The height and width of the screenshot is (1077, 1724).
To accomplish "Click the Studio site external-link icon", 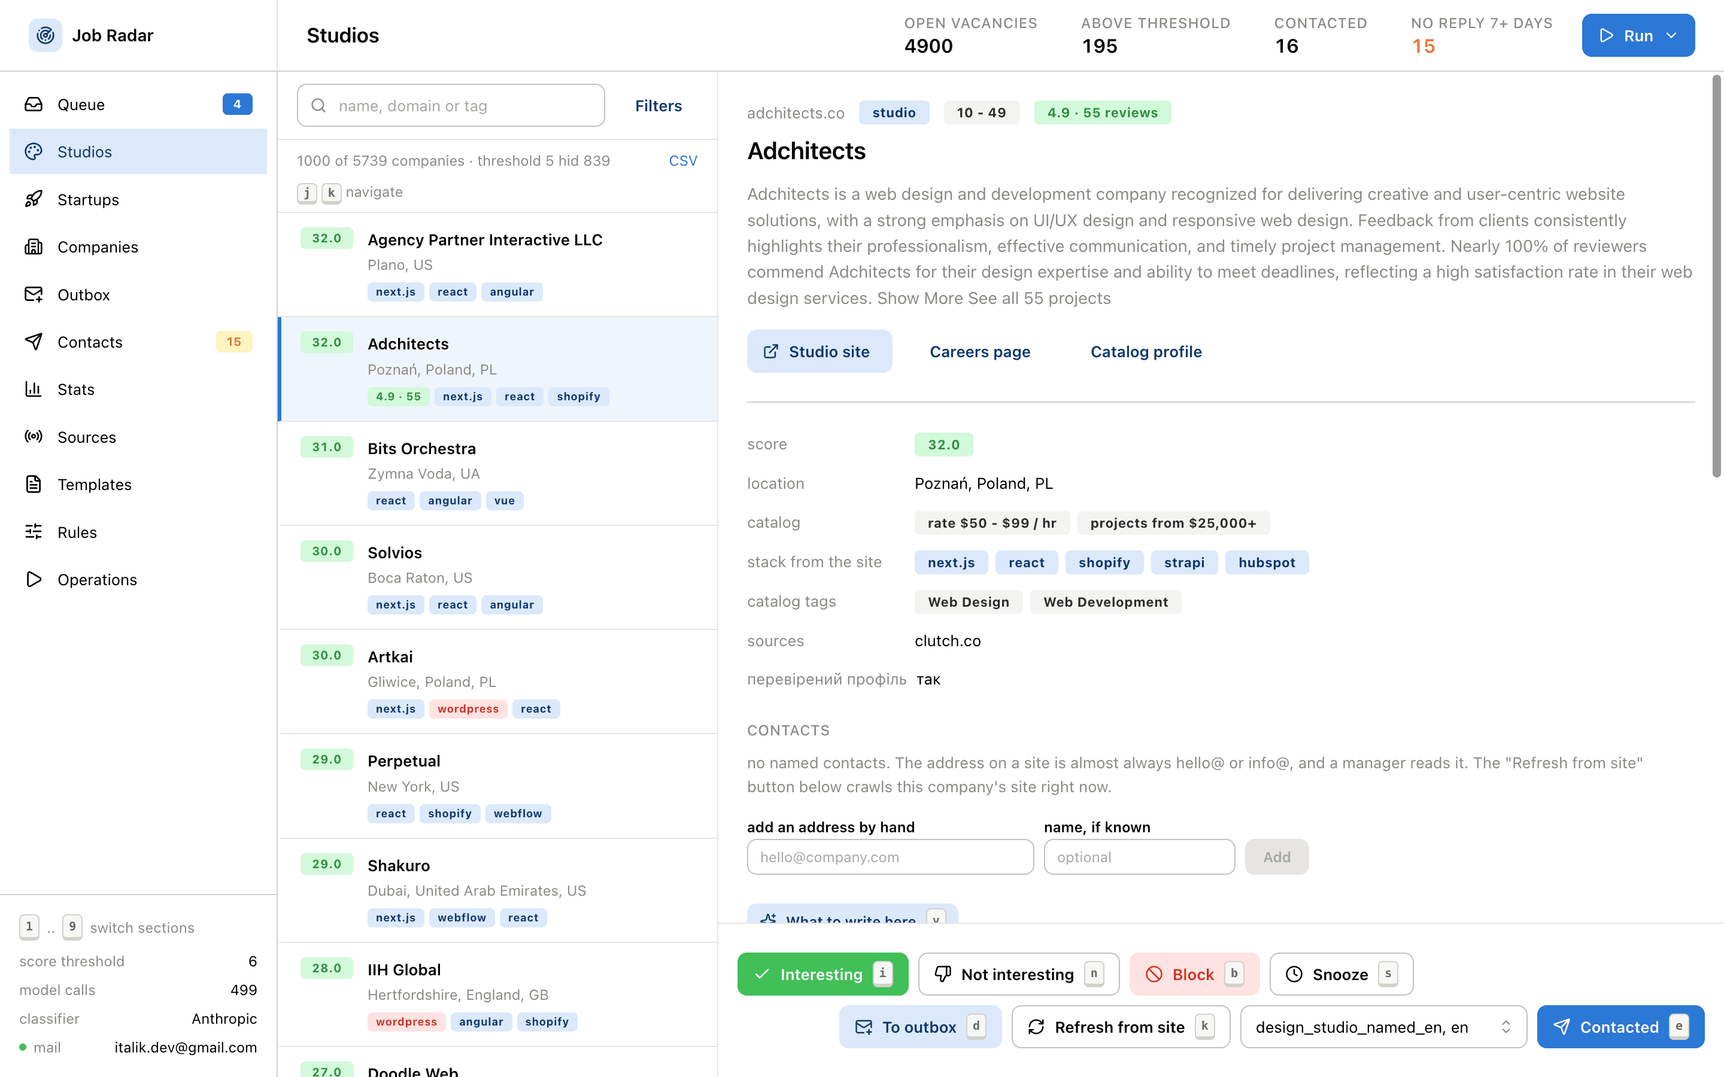I will 771,351.
